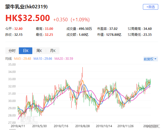Screen dimensions: 162x130
Task: Click the 52周最低 value 23.35
Action: click(x=147, y=35)
